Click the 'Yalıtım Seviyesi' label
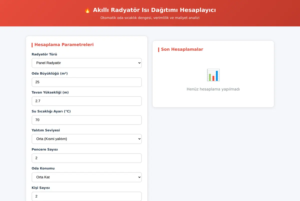This screenshot has height=201, width=300. point(46,130)
